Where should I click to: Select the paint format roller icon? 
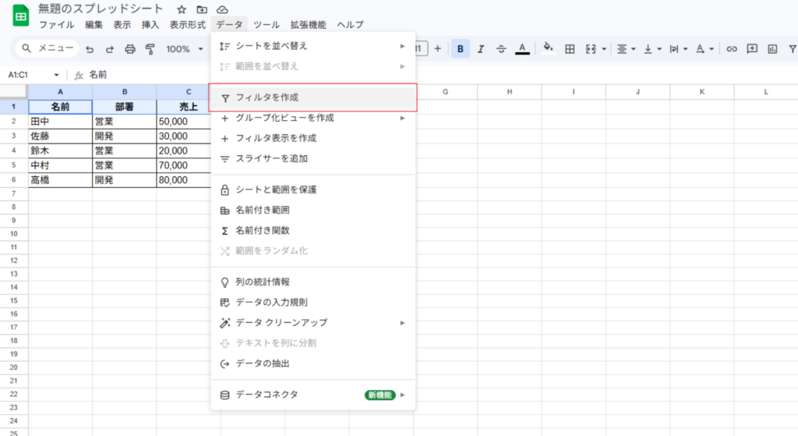(150, 49)
